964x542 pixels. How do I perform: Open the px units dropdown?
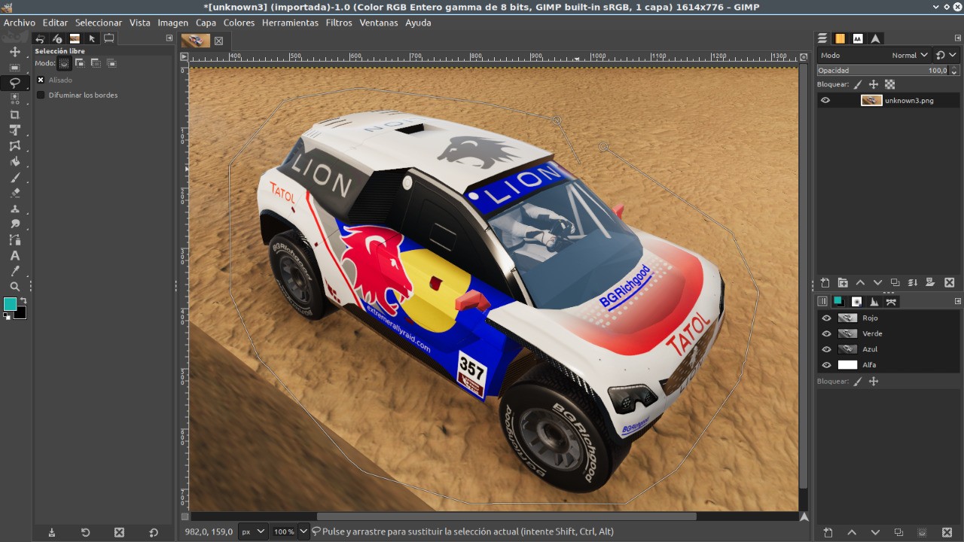(x=253, y=531)
